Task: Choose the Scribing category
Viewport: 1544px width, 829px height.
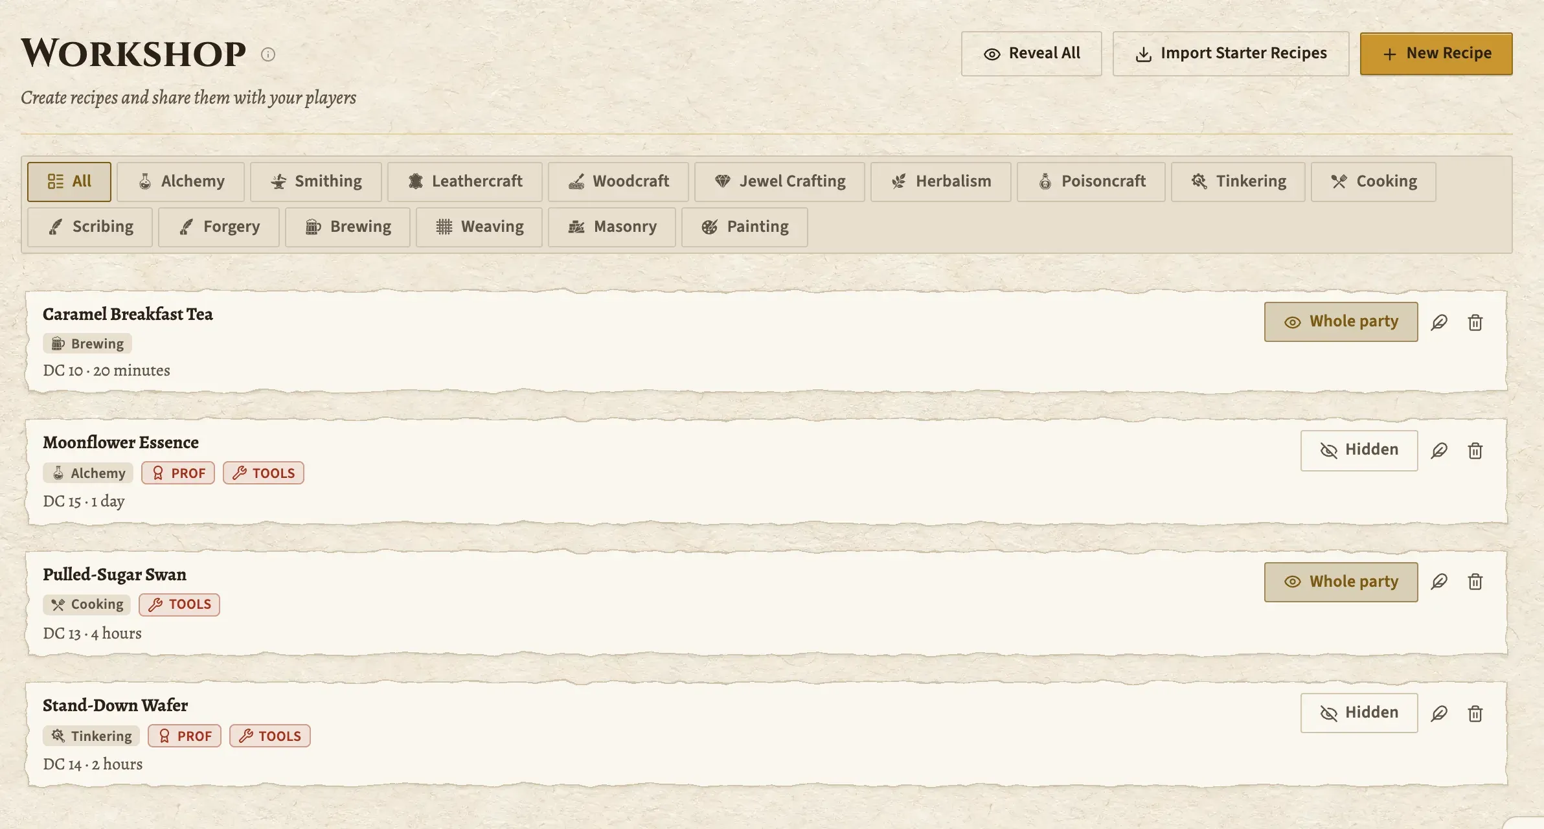Action: click(90, 227)
